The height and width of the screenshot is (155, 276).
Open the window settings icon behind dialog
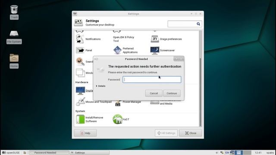[x=80, y=73]
